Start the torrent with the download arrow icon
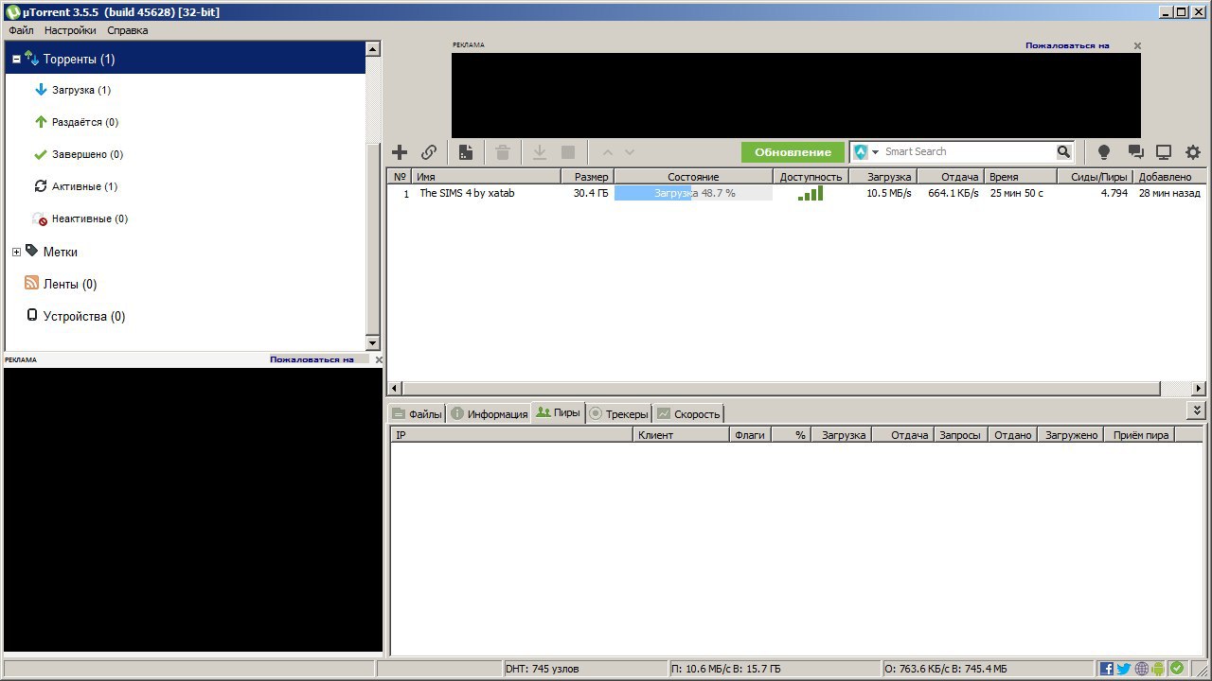 tap(540, 152)
